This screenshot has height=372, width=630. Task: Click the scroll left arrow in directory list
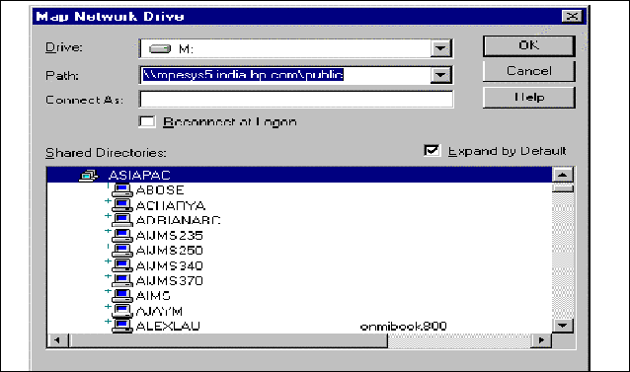pos(57,340)
